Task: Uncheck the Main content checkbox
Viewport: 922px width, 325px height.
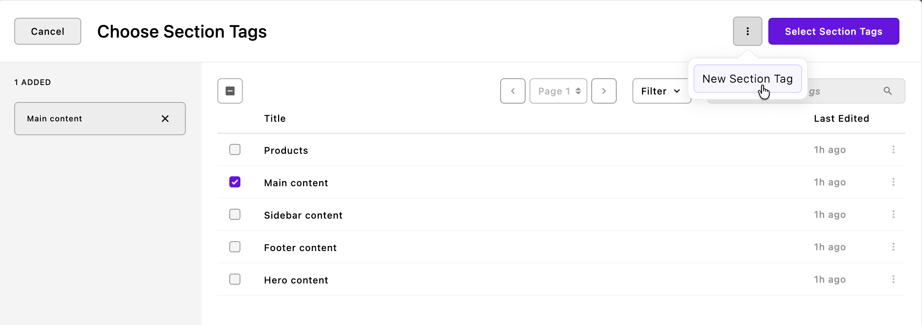Action: [x=235, y=182]
